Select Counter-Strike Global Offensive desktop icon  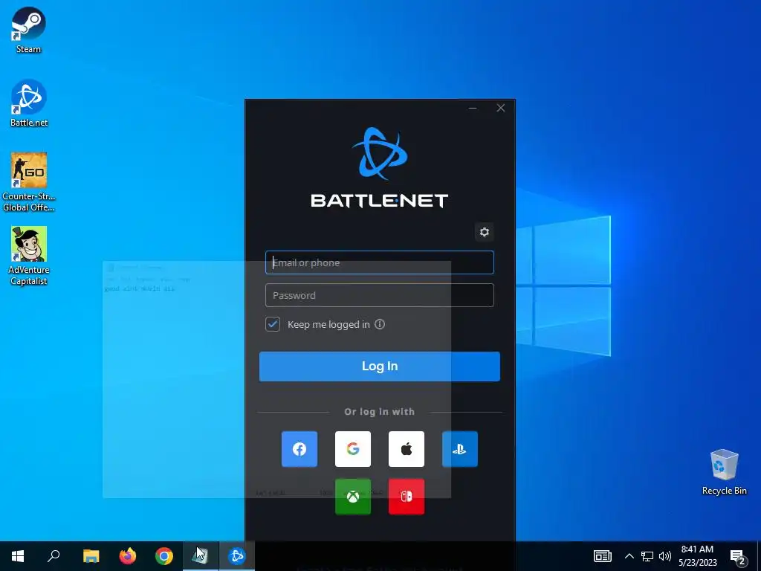coord(29,183)
